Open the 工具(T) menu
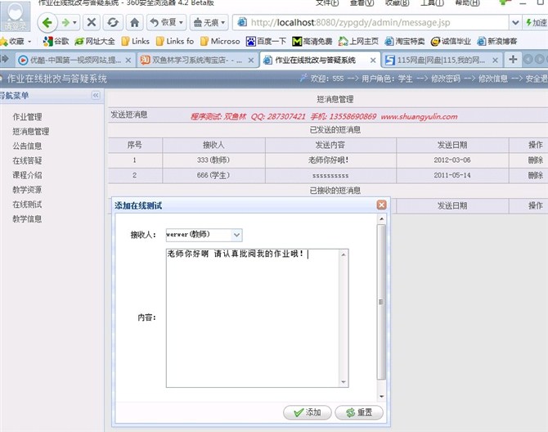This screenshot has width=548, height=432. click(432, 2)
